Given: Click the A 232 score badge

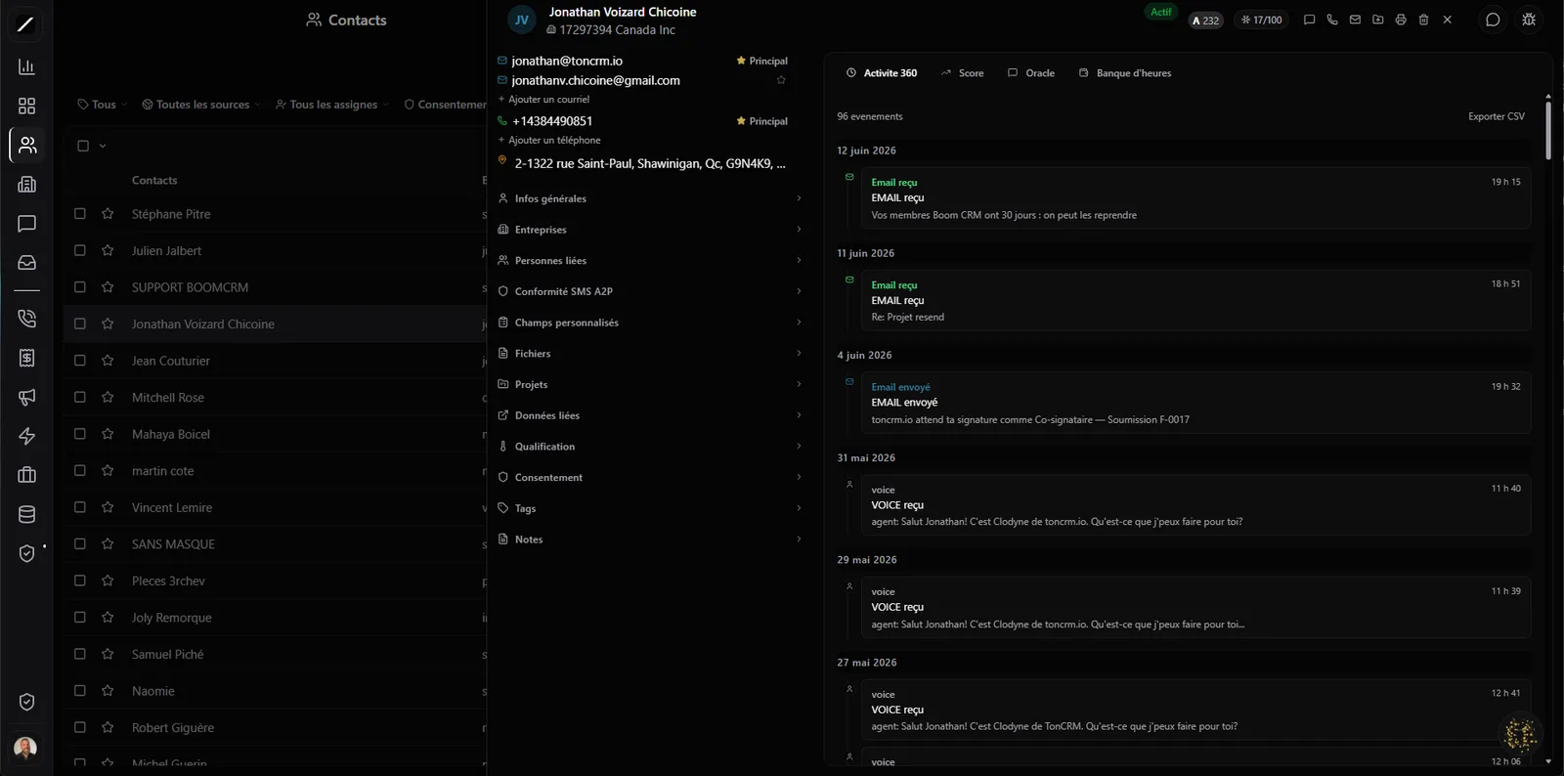Looking at the screenshot, I should [x=1205, y=20].
